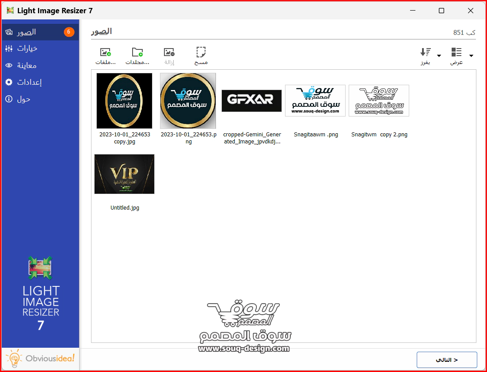Minimize the Light Image Resizer window
The image size is (487, 372).
point(412,11)
